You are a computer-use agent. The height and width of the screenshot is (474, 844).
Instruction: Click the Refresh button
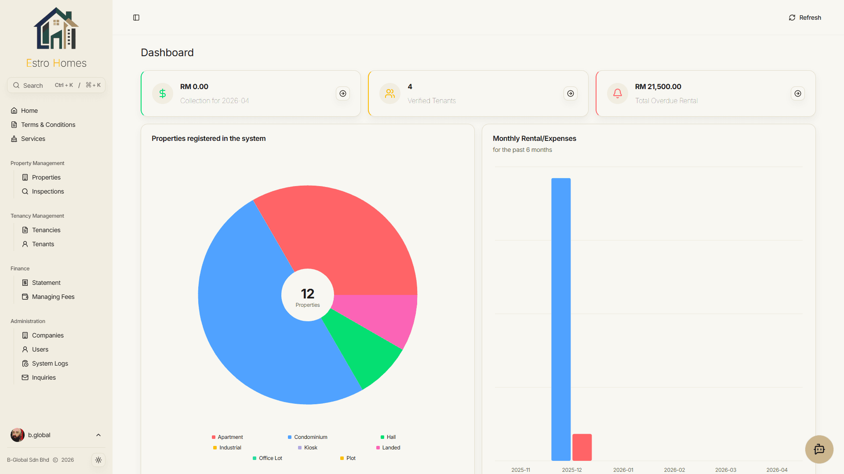click(805, 18)
